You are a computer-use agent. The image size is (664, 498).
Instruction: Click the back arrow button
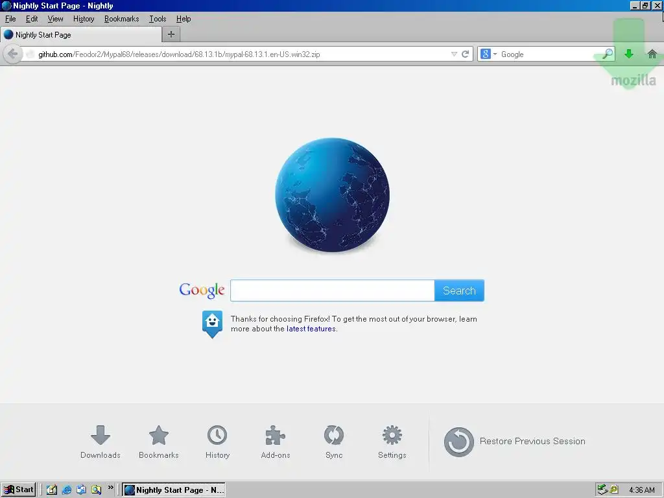[x=13, y=54]
